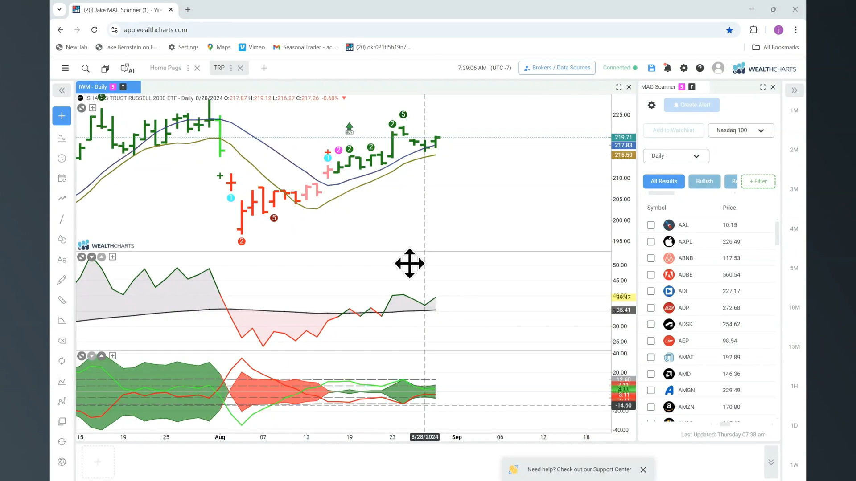This screenshot has height=481, width=856.
Task: Open the hamburger main menu
Action: (65, 68)
